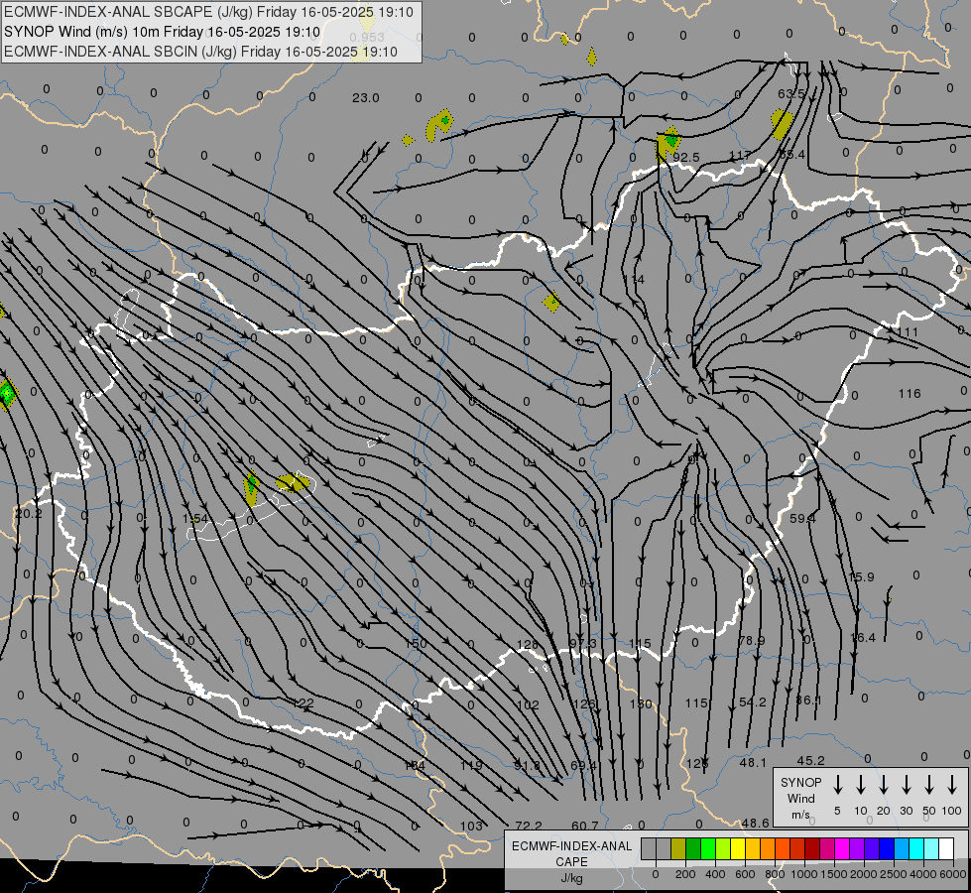Click the 5 m/s wind arrow in legend
Image resolution: width=971 pixels, height=893 pixels.
[x=837, y=785]
